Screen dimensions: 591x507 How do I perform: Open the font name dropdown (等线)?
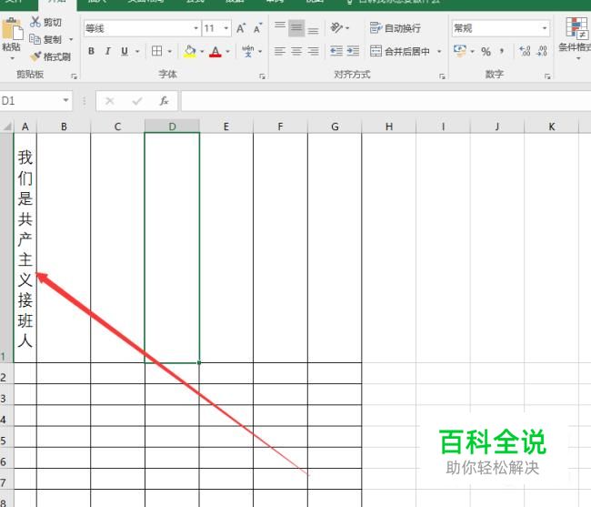point(195,28)
